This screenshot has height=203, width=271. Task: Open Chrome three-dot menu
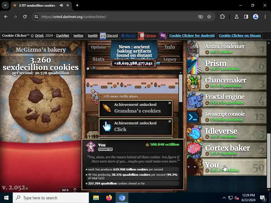coord(265,17)
